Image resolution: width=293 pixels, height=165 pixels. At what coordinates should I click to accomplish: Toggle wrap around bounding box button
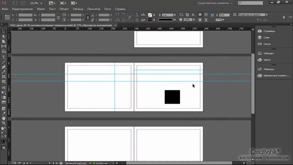pos(206,15)
